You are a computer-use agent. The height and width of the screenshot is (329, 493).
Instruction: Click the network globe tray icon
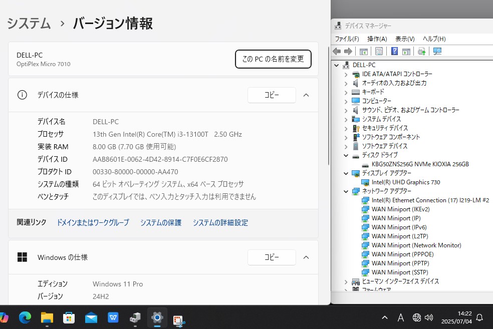(x=417, y=317)
